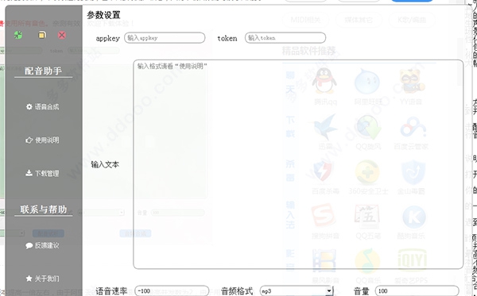Viewport: 477px width, 296px height.
Task: Click the 百度云管家 icon in background page
Action: tap(413, 127)
